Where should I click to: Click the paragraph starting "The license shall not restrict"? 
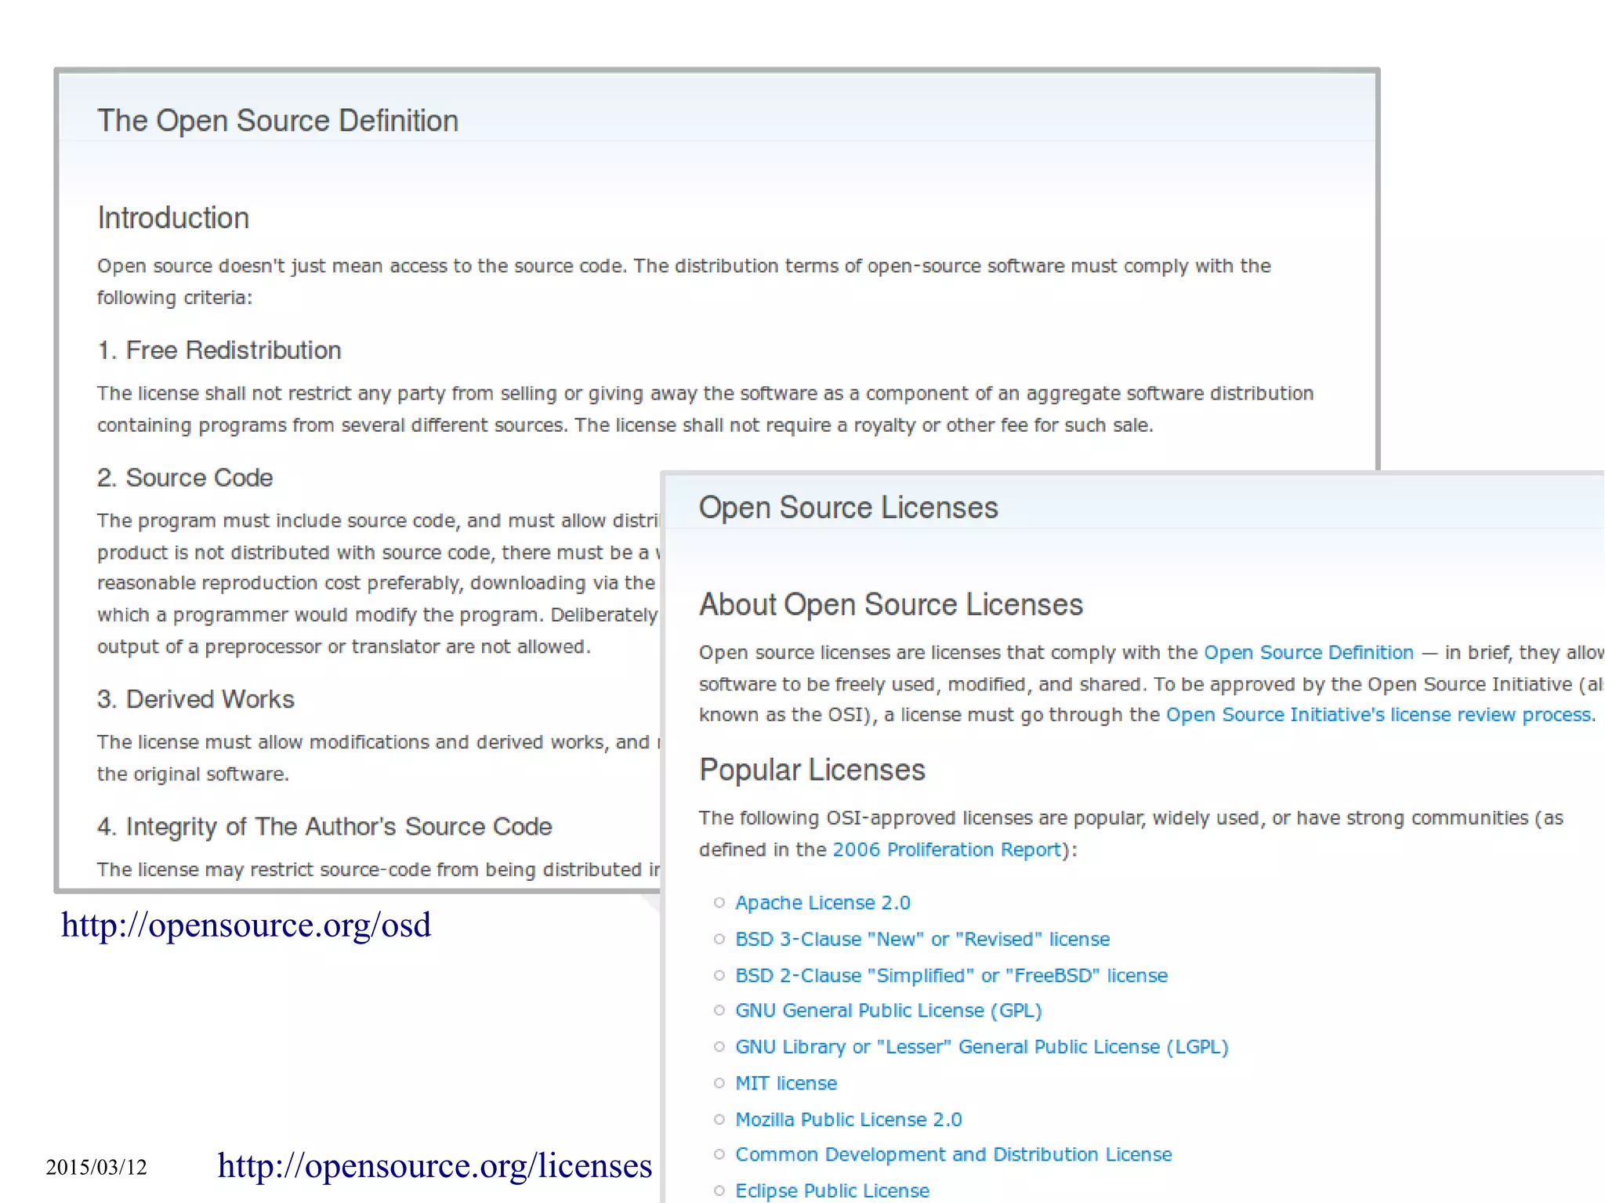[x=705, y=409]
